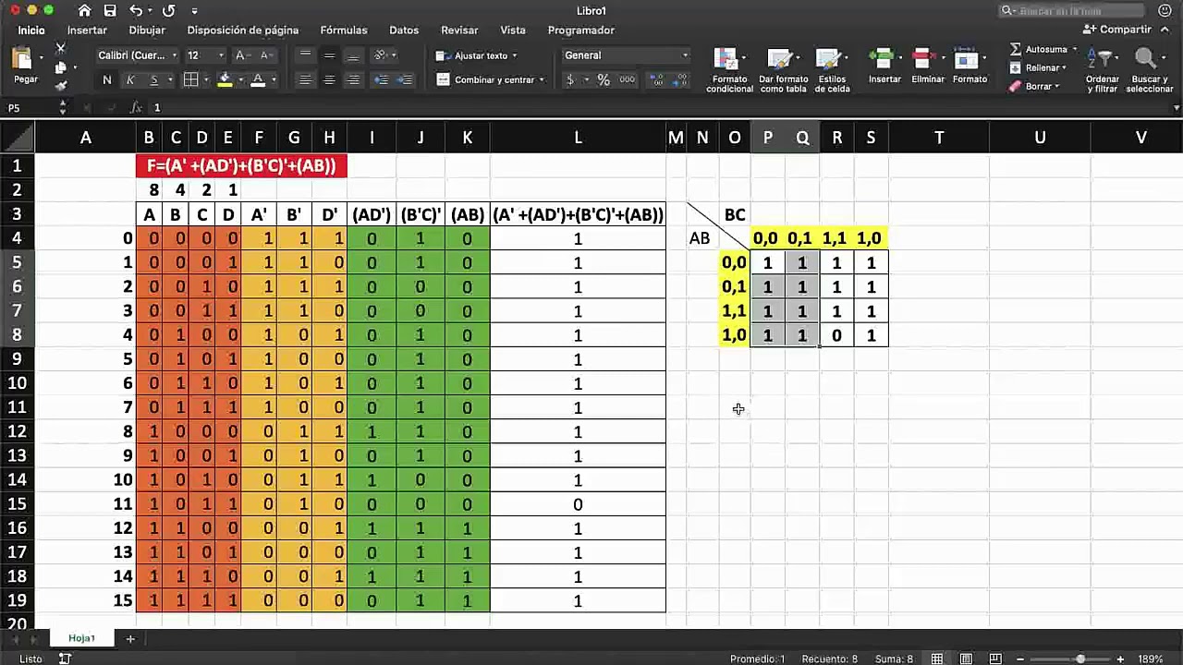The width and height of the screenshot is (1183, 665).
Task: Click the Compartir button
Action: tap(1118, 30)
